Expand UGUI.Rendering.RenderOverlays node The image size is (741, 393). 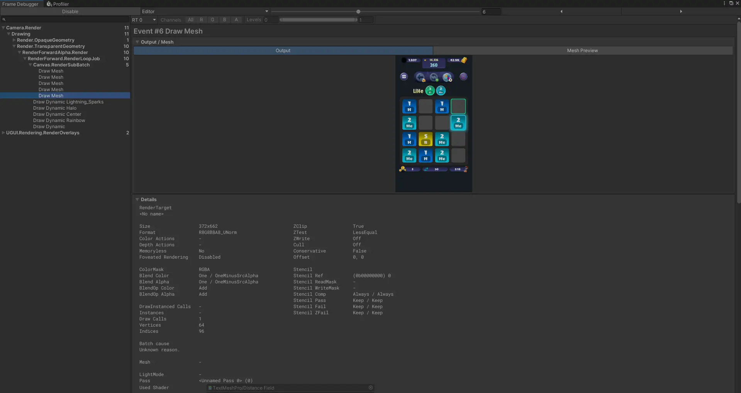3,133
